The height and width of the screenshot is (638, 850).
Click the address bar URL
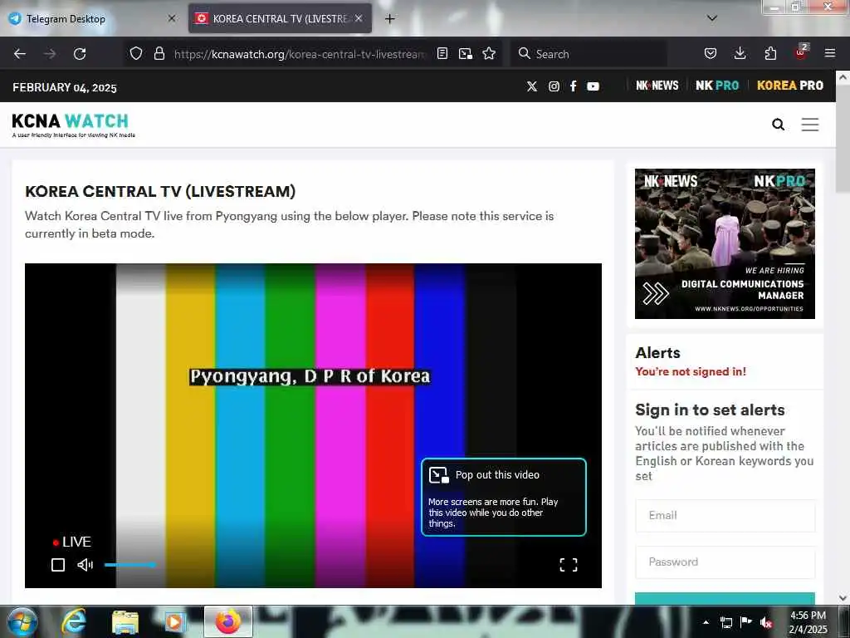click(299, 54)
